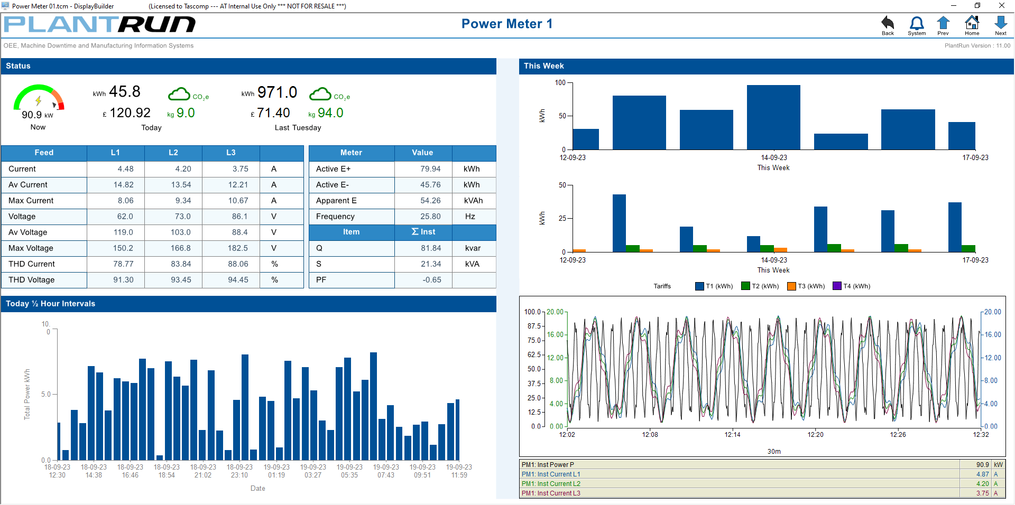This screenshot has width=1015, height=505.
Task: Click the Av Voltage L1 value 119.0
Action: pos(123,232)
